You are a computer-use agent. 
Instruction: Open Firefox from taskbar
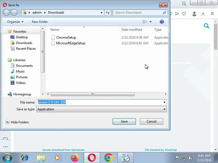pyautogui.click(x=75, y=158)
